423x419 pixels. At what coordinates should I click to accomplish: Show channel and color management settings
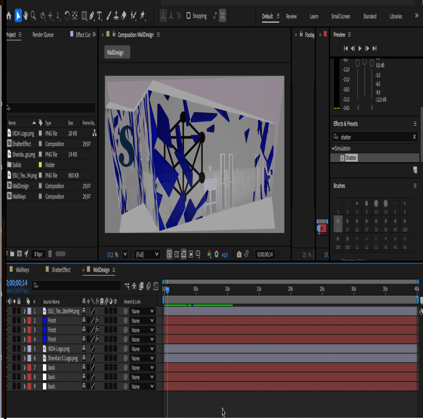point(209,254)
